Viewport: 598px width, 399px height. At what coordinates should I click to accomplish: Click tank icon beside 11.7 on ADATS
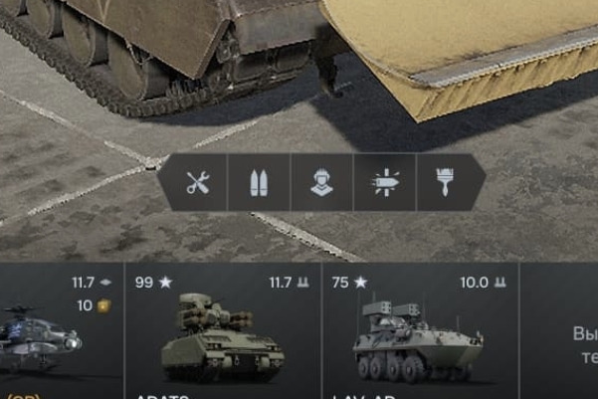(303, 283)
